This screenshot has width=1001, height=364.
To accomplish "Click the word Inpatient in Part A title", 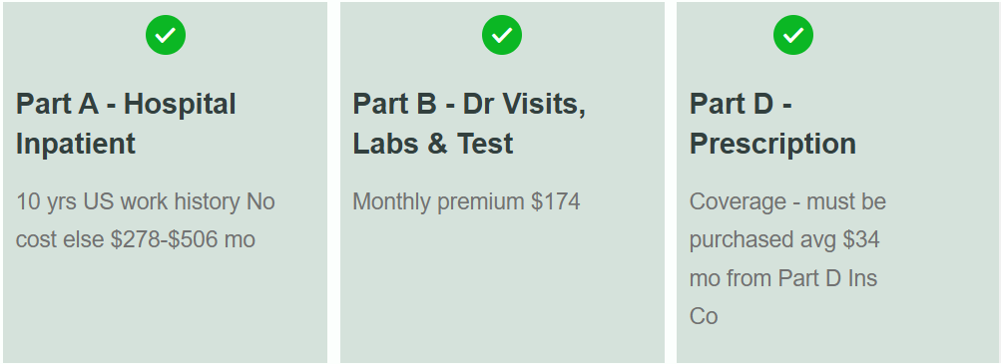I will pos(75,144).
